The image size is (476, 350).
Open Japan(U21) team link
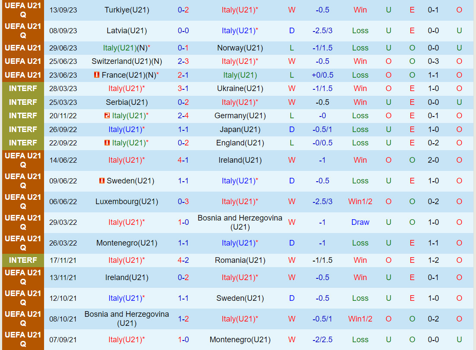pyautogui.click(x=240, y=129)
